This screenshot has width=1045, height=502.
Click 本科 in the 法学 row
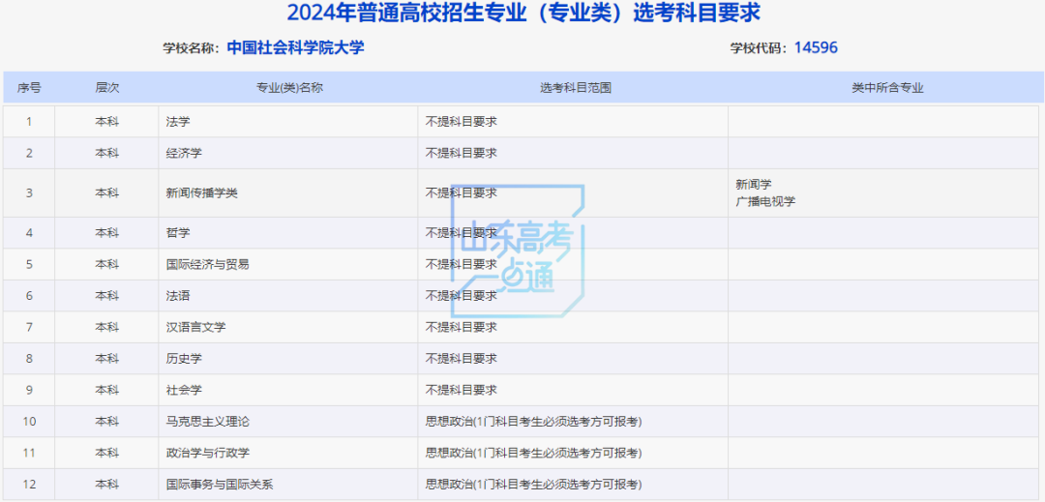pyautogui.click(x=106, y=122)
